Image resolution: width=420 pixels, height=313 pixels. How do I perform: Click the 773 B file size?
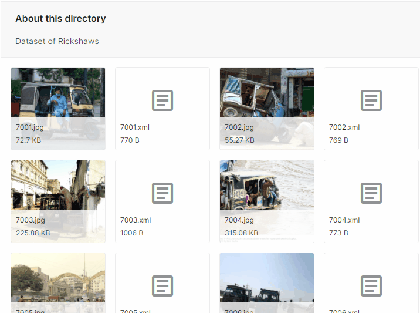tap(338, 233)
